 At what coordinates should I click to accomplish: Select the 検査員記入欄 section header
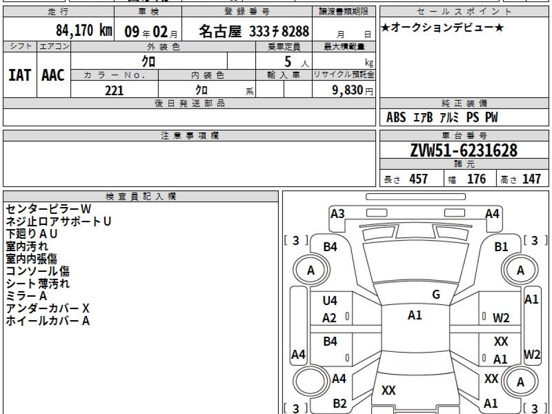coord(141,196)
